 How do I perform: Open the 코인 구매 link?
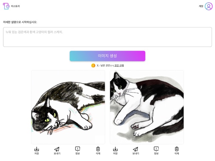[119, 65]
